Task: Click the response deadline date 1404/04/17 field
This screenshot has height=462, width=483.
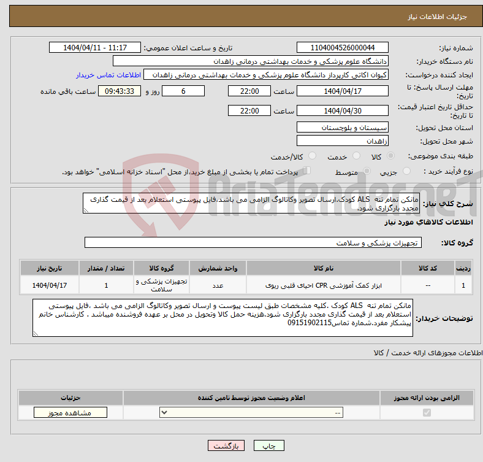Action: [342, 91]
